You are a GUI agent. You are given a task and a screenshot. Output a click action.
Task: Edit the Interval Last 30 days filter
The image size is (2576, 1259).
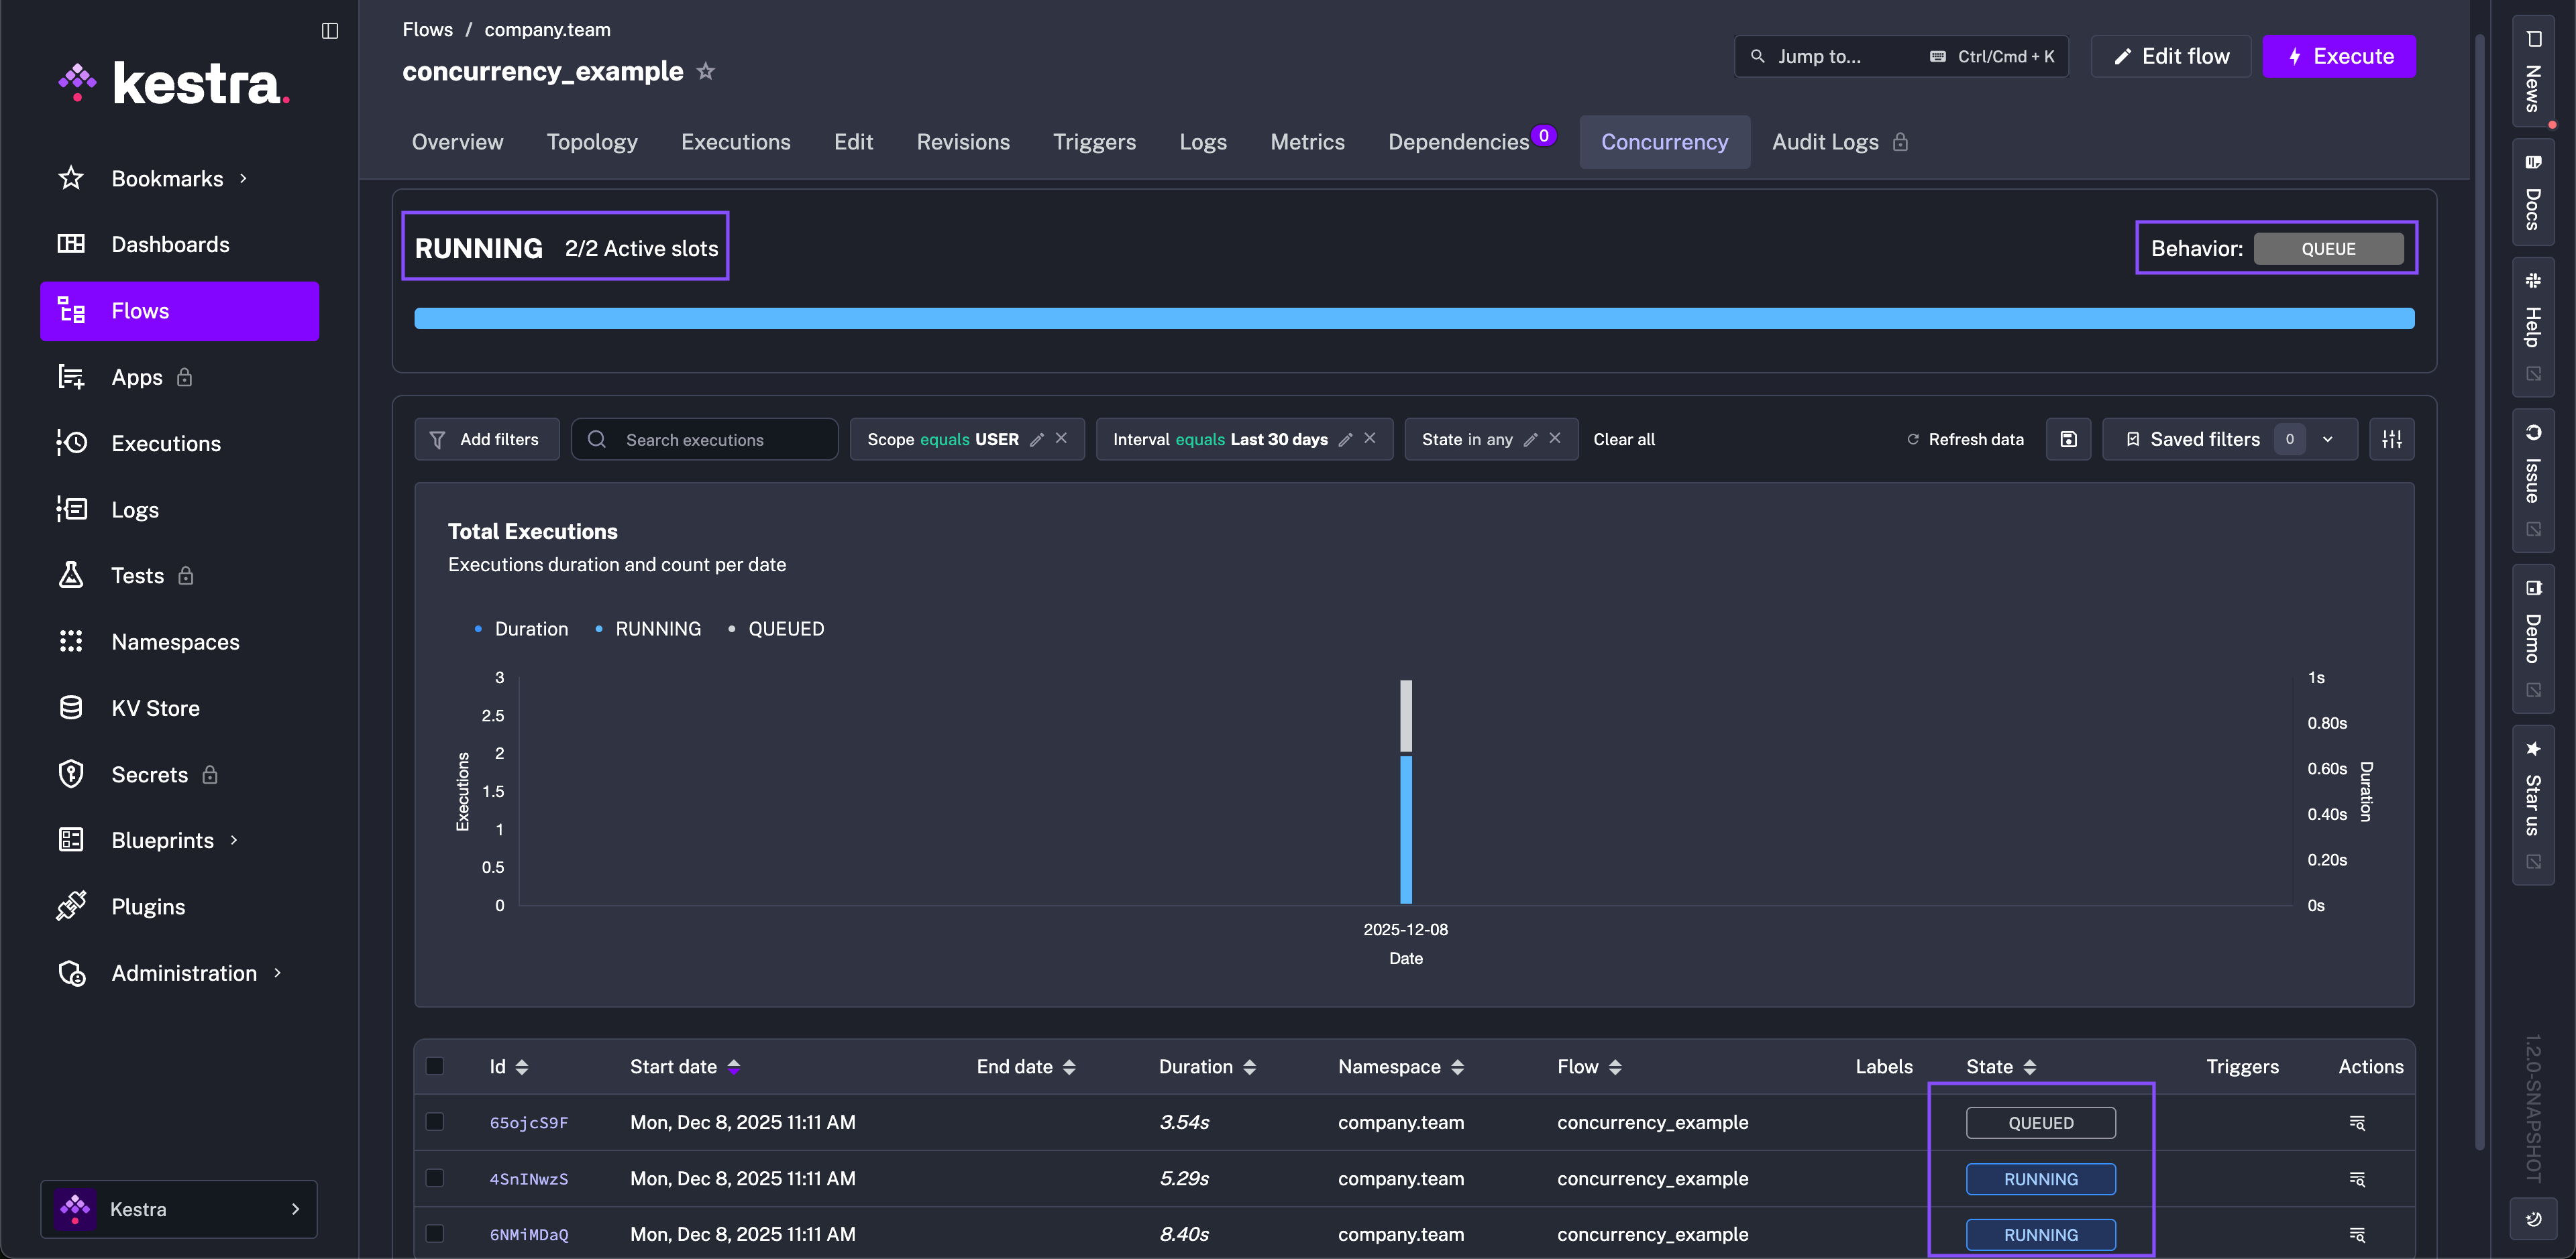pyautogui.click(x=1345, y=440)
